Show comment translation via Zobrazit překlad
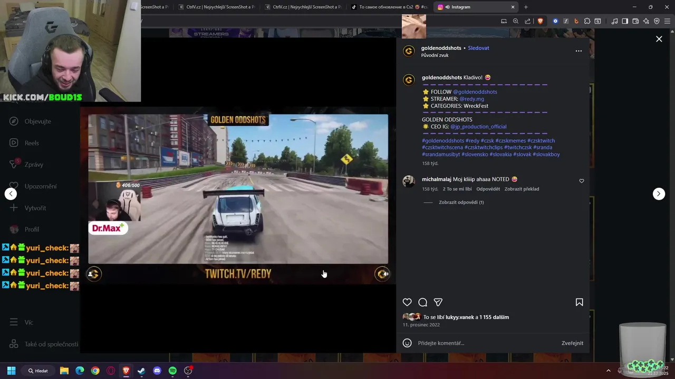This screenshot has height=379, width=675. click(x=522, y=189)
